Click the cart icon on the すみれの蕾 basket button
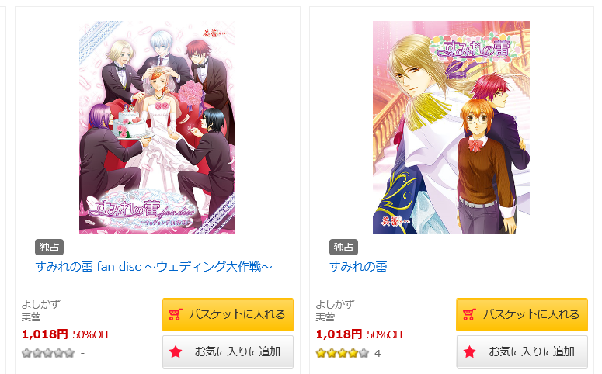 coord(469,314)
